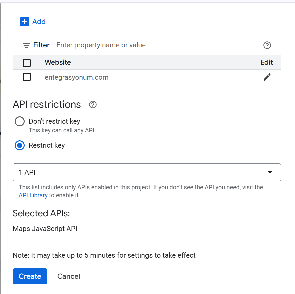This screenshot has width=295, height=294.
Task: Click the blue plus icon beside Add
Action: pos(25,22)
